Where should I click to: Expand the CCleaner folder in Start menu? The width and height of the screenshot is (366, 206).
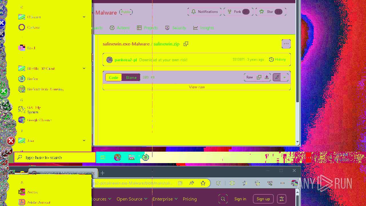tap(51, 17)
